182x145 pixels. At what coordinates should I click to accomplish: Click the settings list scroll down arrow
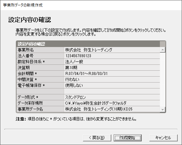(x=163, y=109)
